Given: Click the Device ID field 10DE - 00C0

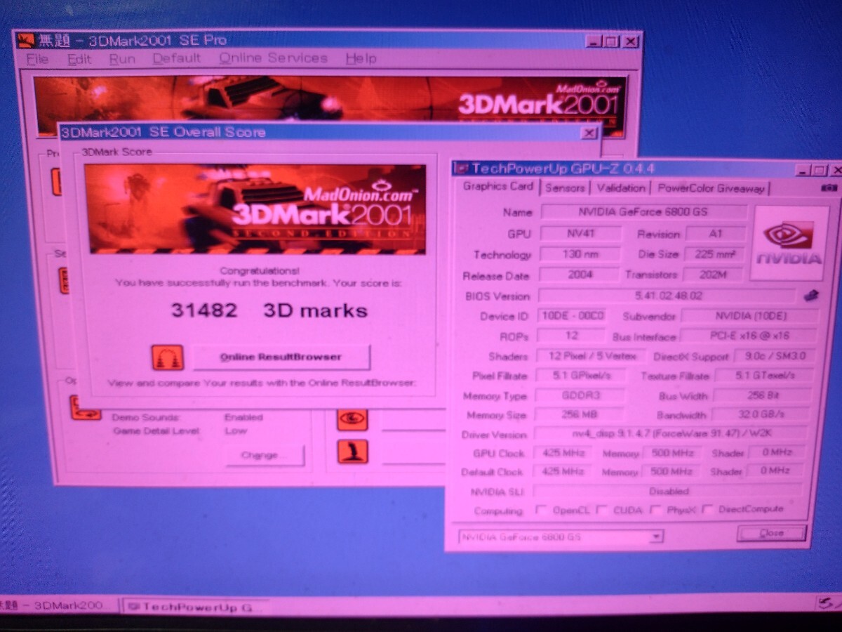Looking at the screenshot, I should point(571,316).
